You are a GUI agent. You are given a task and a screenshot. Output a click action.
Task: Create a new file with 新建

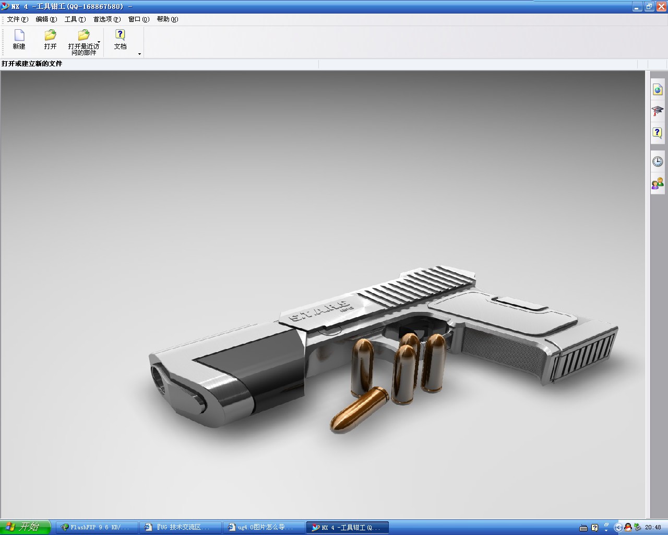[19, 40]
